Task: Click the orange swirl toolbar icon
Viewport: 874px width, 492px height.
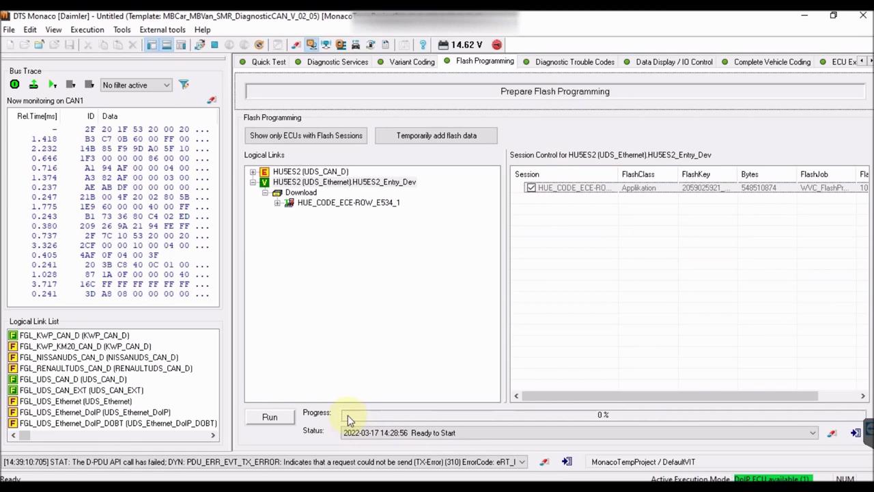Action: [x=259, y=45]
